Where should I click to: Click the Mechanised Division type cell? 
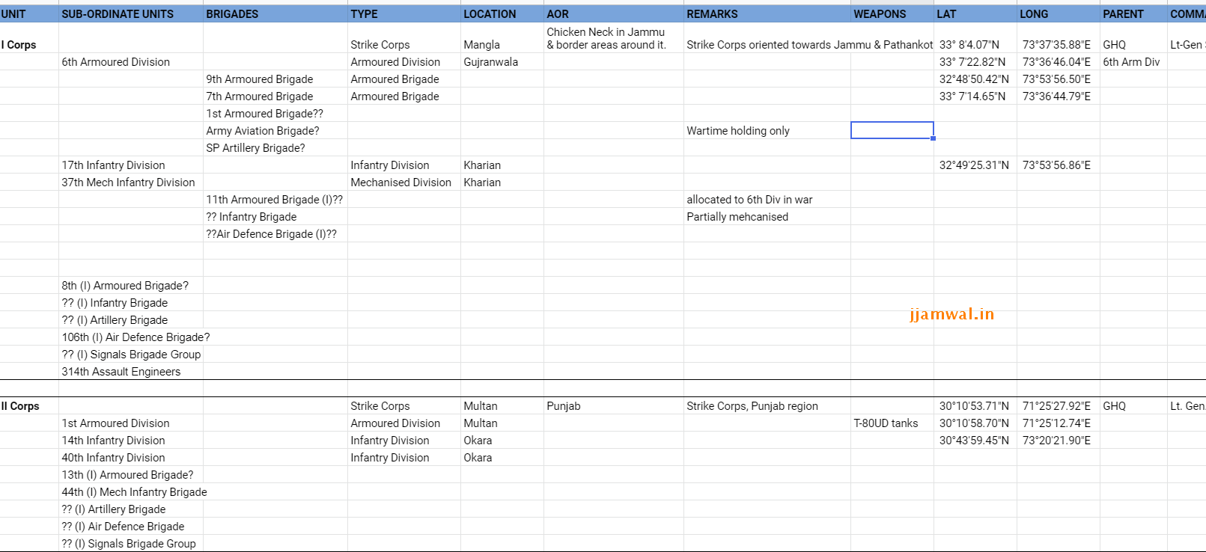click(404, 183)
